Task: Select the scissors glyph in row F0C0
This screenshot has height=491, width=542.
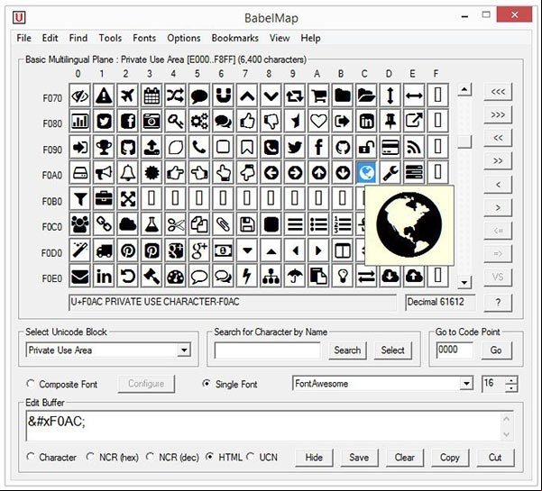Action: (175, 224)
